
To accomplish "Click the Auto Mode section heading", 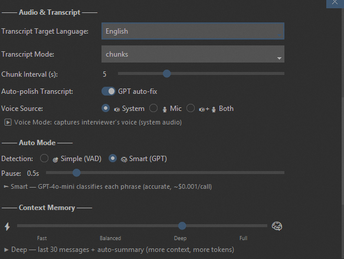I will point(37,143).
